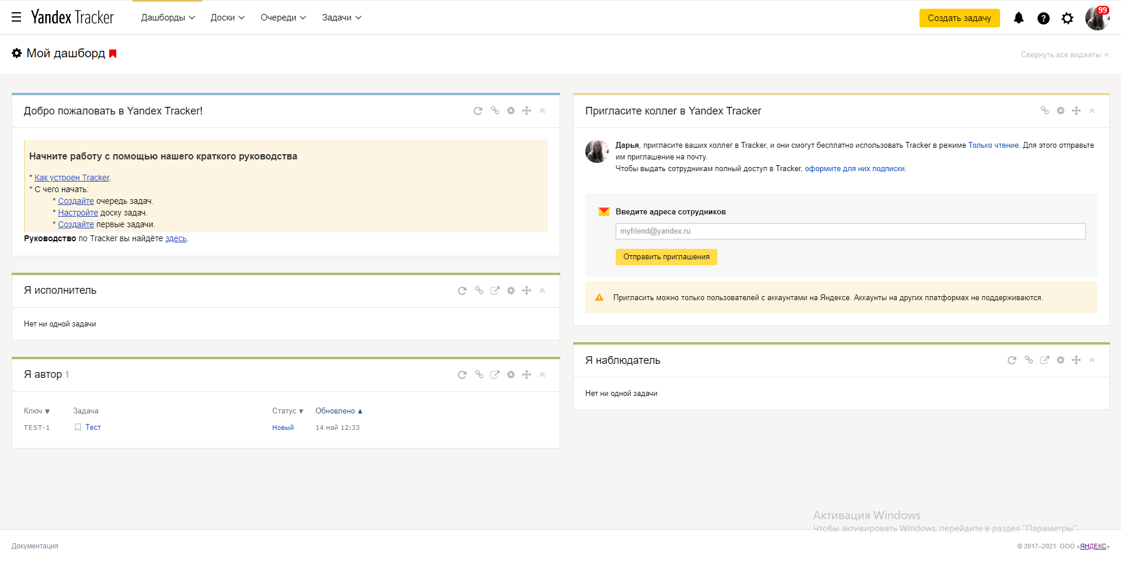Collapse the Добро пожаловать widget
The image size is (1121, 563).
[x=543, y=111]
